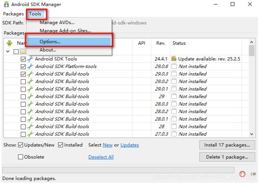
Task: Click the wrench icon beside Android SDK Tools
Action: point(30,59)
